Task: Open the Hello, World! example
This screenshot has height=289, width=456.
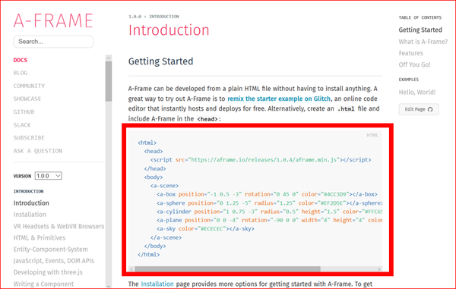Action: pyautogui.click(x=417, y=93)
